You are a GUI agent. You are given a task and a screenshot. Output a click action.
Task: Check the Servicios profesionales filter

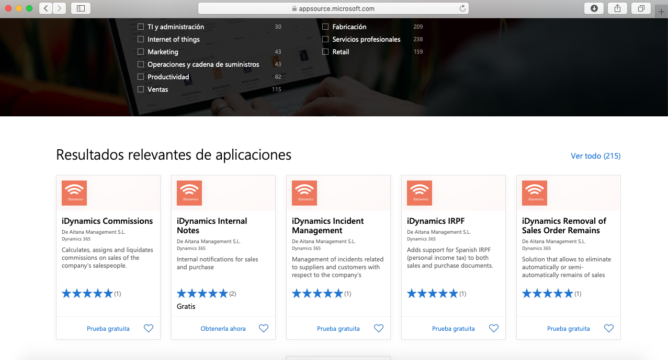click(x=325, y=39)
